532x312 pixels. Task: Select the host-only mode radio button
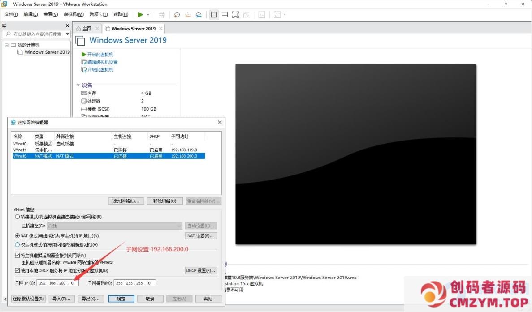pyautogui.click(x=17, y=245)
